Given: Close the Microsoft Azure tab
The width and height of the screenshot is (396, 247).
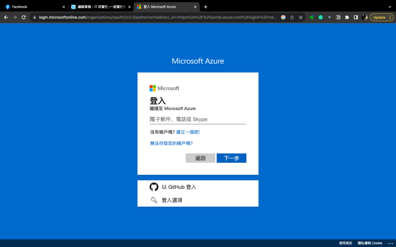Looking at the screenshot, I should [195, 7].
